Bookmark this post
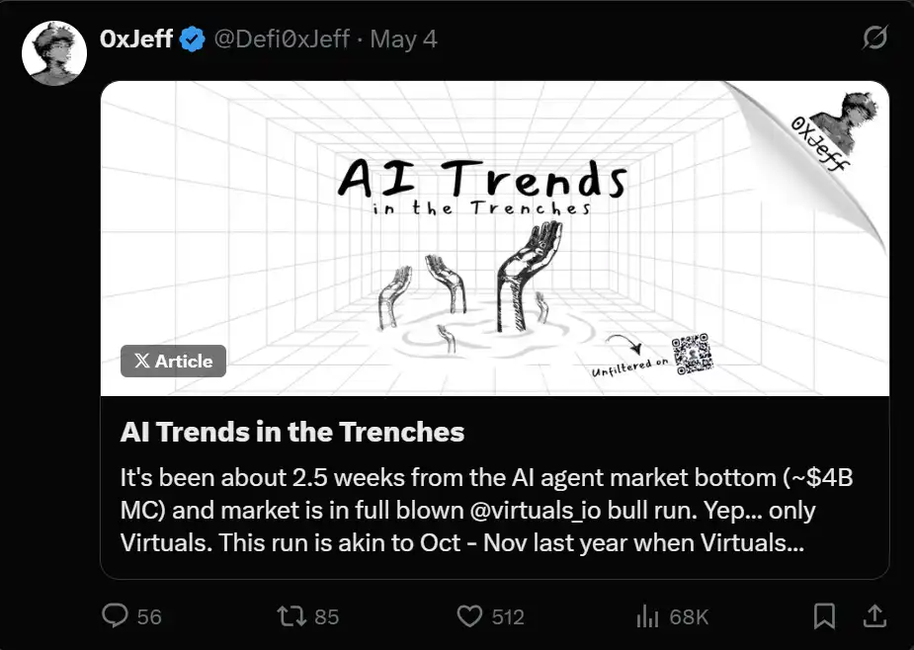 (x=823, y=616)
